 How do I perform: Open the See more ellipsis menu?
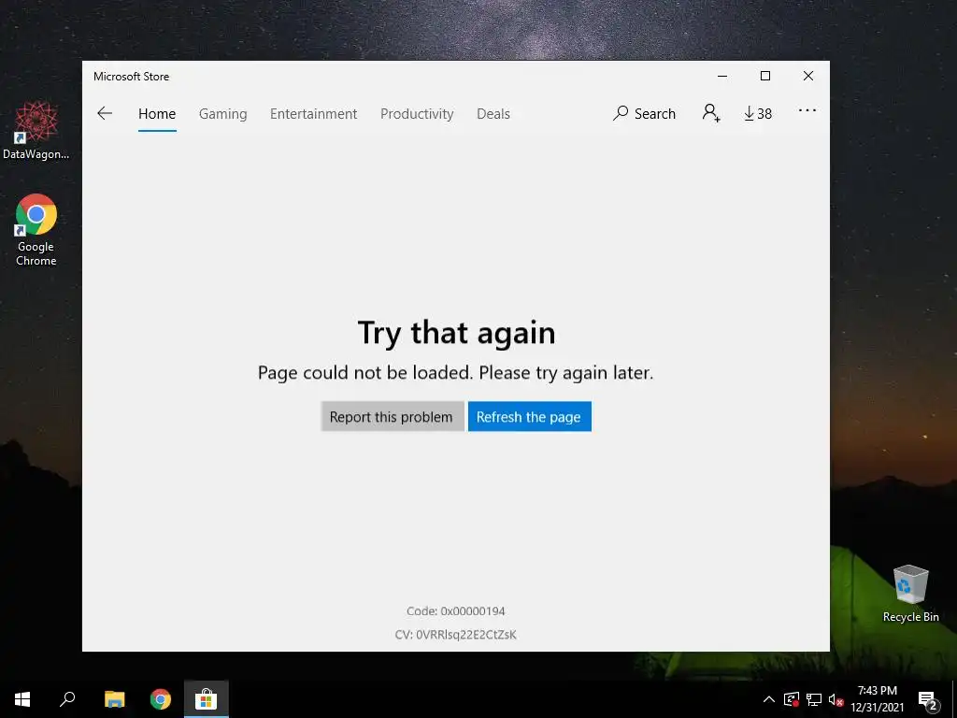(x=807, y=110)
